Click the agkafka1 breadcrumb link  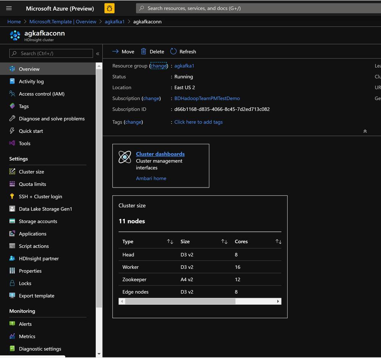pyautogui.click(x=115, y=22)
